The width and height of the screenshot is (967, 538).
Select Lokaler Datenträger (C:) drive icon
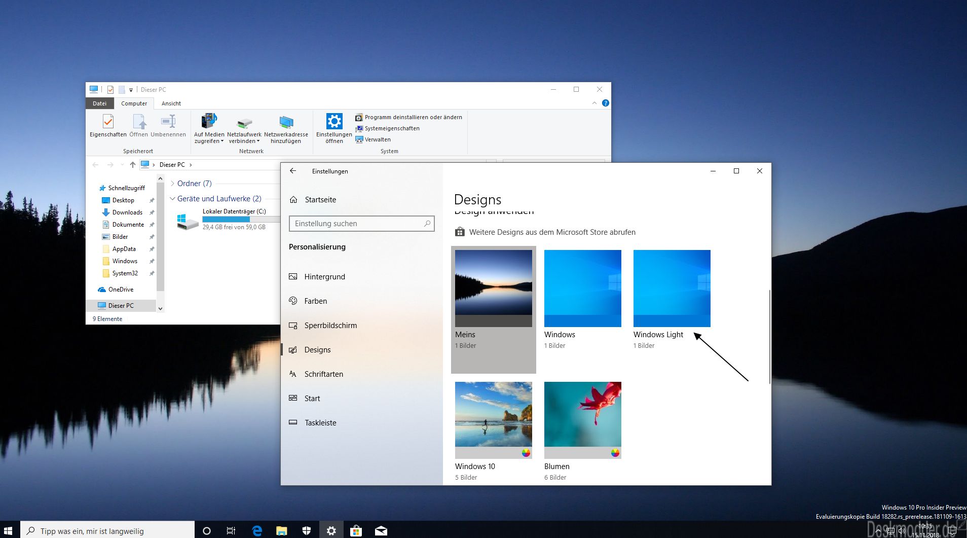pyautogui.click(x=187, y=222)
